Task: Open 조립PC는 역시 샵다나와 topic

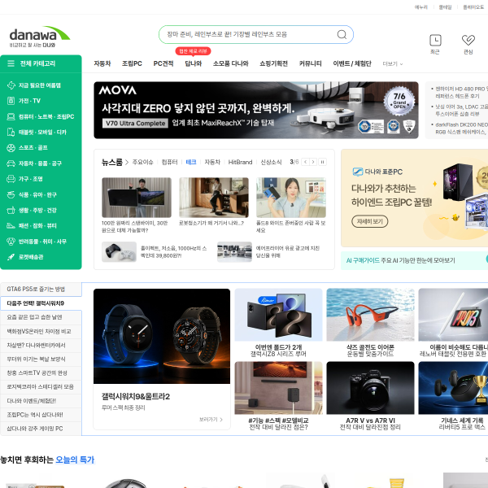Action: [x=41, y=415]
